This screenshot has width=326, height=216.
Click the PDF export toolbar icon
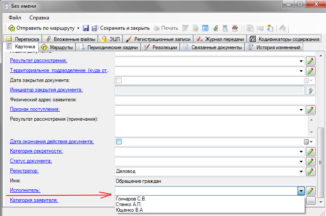coord(235,28)
